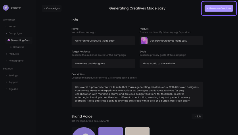Go back via Campaigns button
Image resolution: width=238 pixels, height=135 pixels.
[52, 8]
